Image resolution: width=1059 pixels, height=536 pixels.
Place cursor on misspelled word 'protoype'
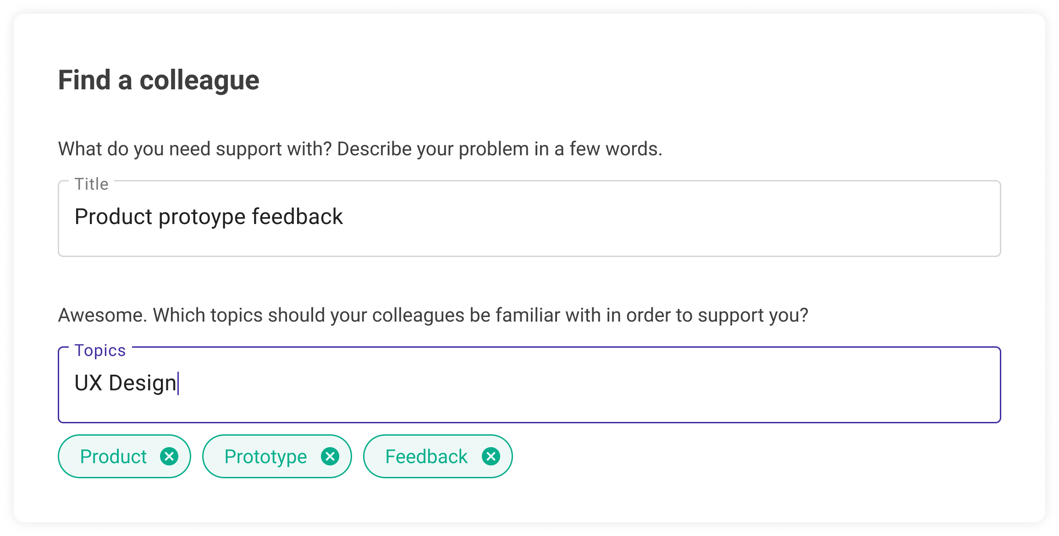tap(202, 217)
